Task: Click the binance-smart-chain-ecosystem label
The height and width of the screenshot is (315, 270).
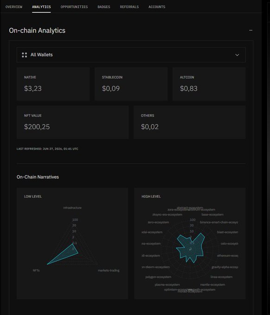Action: tap(219, 222)
